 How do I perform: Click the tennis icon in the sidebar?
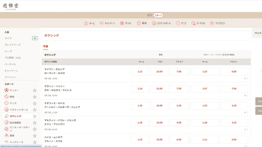tap(7, 103)
